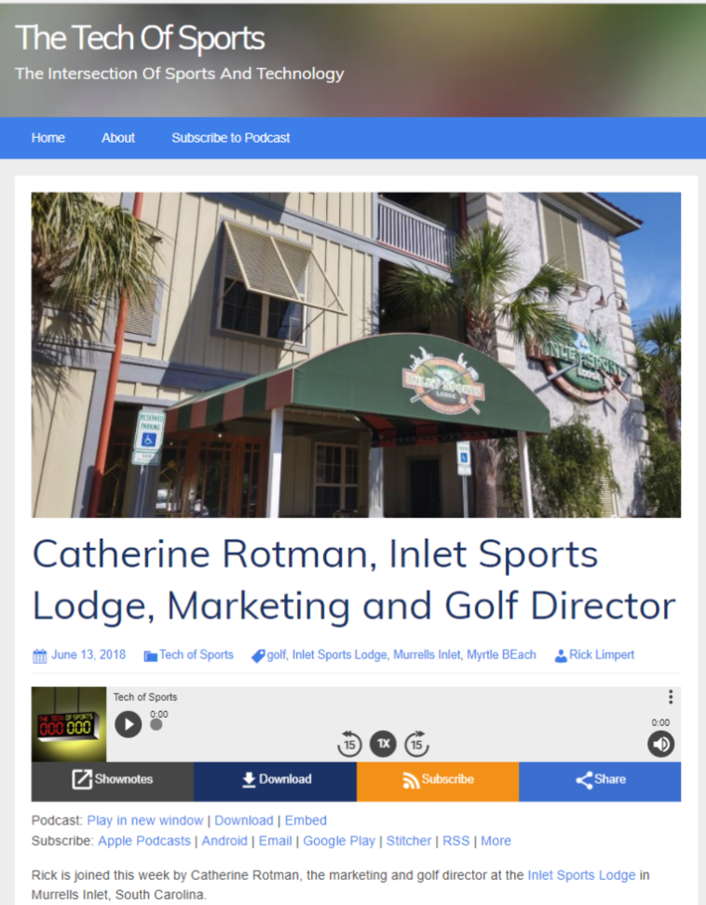Open the Murrells Inlet tag

click(x=427, y=654)
